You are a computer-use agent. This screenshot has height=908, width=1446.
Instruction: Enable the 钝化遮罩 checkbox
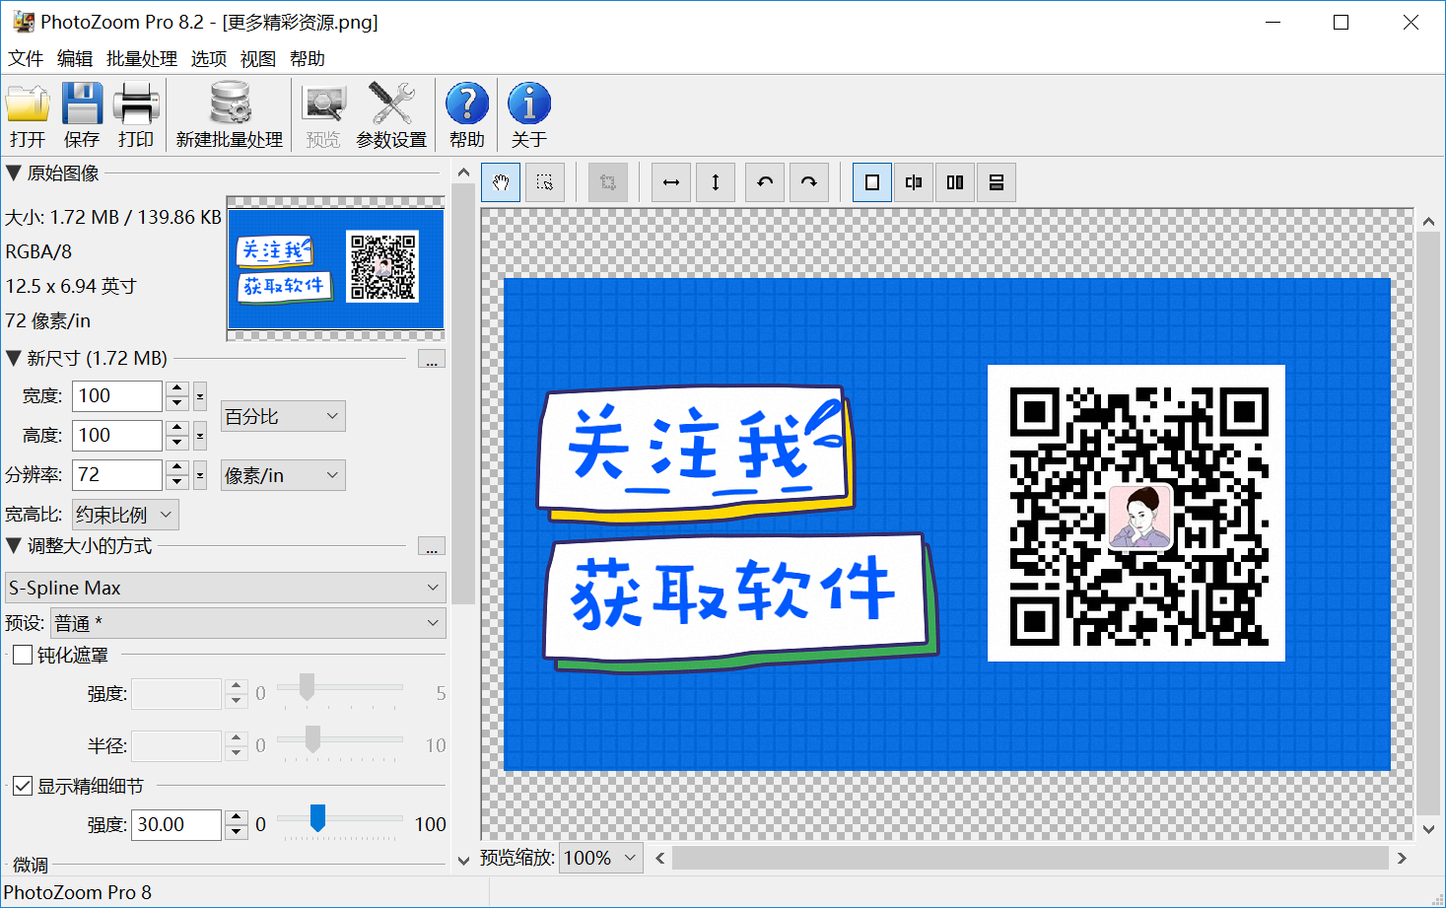23,655
